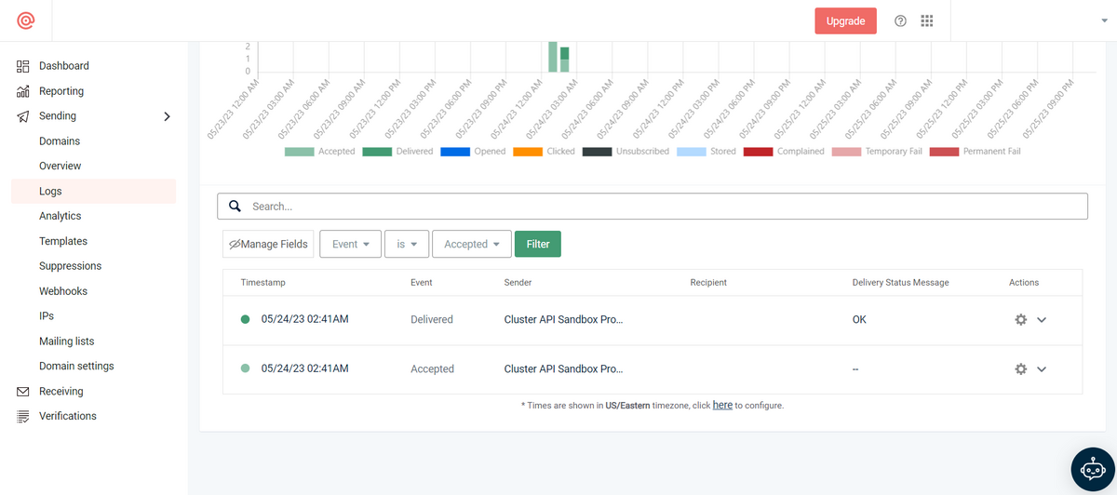1117x495 pixels.
Task: Click the Manage Fields eye icon
Action: pyautogui.click(x=235, y=244)
